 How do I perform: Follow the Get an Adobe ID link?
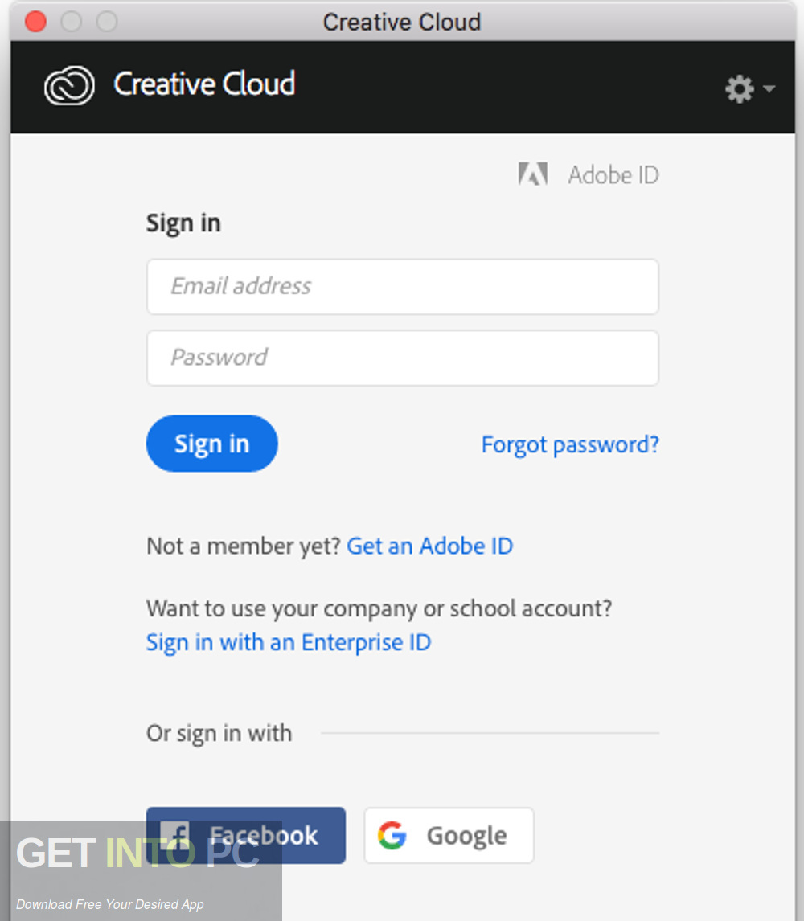coord(429,546)
